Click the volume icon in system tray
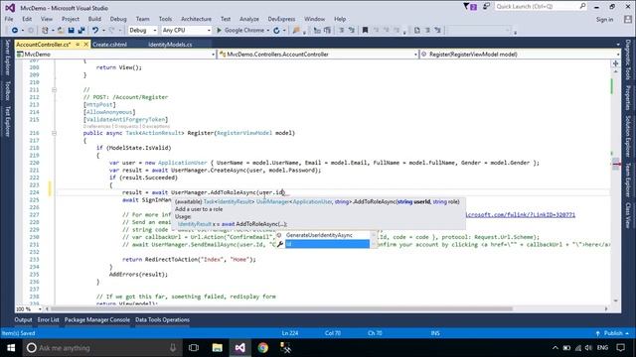The image size is (636, 357). pos(588,348)
